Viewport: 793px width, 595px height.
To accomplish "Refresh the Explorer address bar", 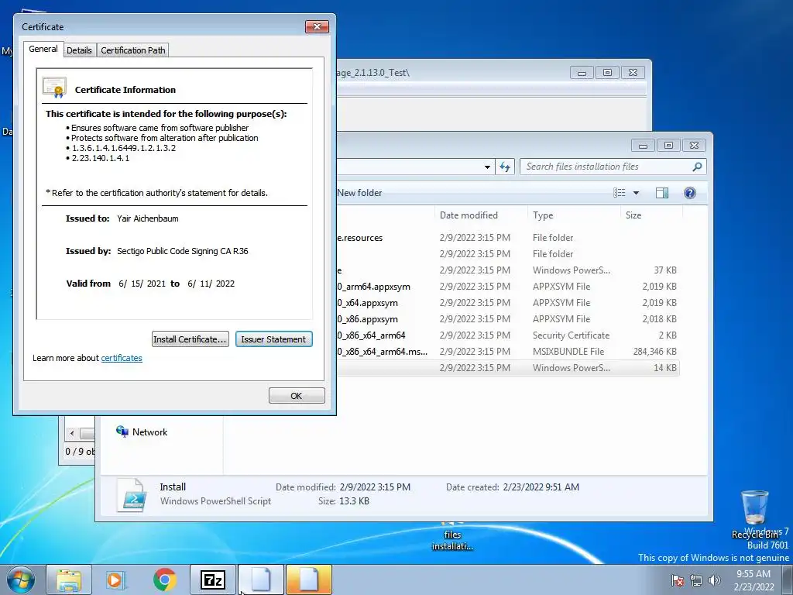I will tap(505, 167).
